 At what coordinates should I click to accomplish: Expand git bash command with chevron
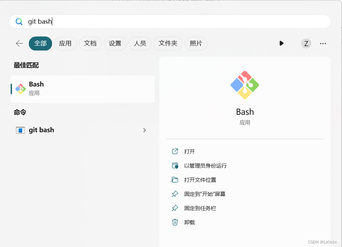coord(144,130)
